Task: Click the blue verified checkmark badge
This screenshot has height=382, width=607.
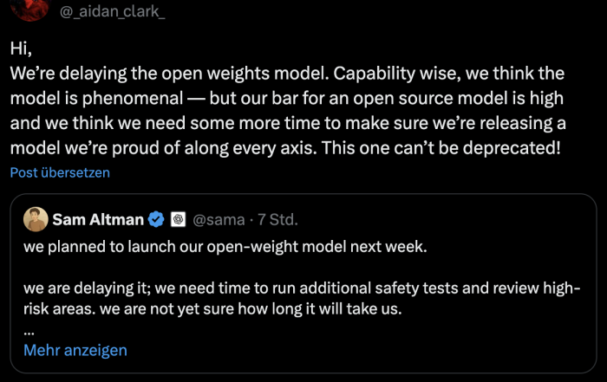Action: tap(156, 220)
